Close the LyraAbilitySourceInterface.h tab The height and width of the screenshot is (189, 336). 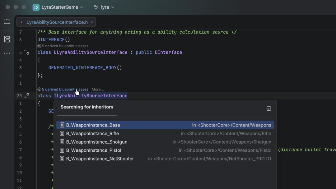click(92, 22)
